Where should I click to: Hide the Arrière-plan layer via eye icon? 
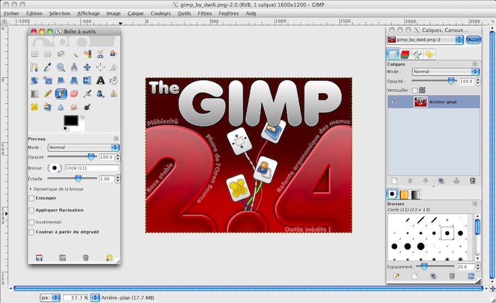[394, 102]
